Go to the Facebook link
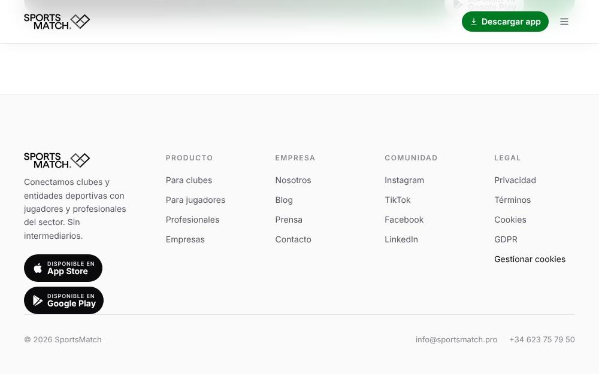 [x=404, y=220]
